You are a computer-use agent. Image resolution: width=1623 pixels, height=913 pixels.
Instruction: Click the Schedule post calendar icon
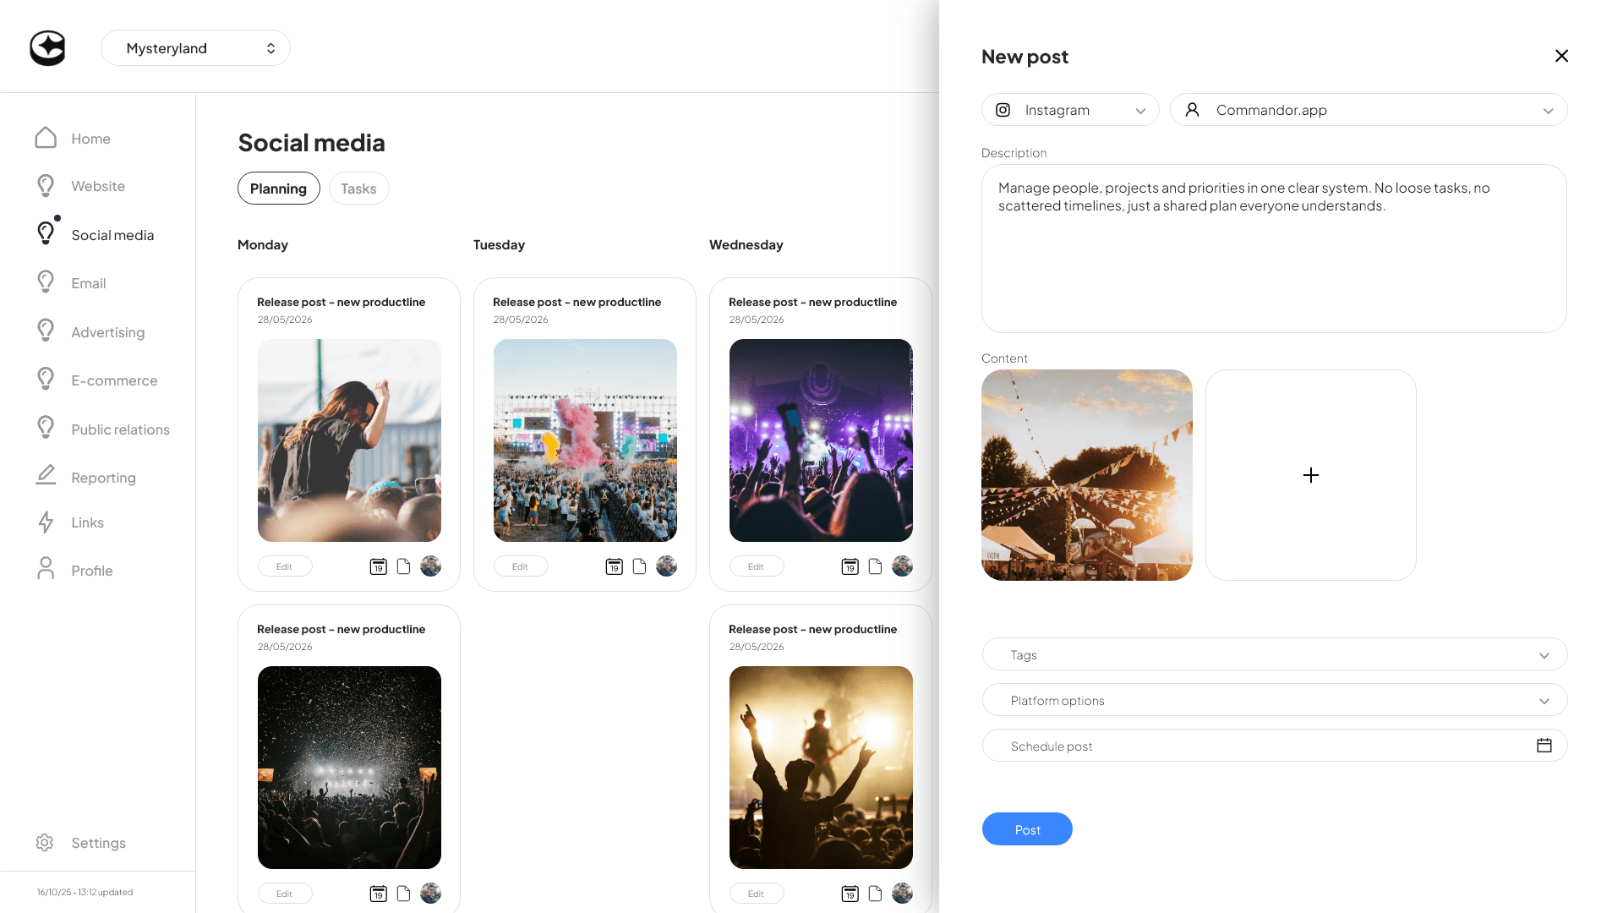[1544, 745]
